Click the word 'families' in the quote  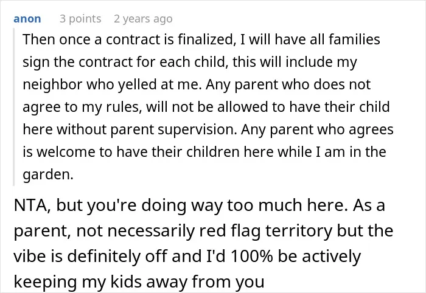(x=354, y=40)
